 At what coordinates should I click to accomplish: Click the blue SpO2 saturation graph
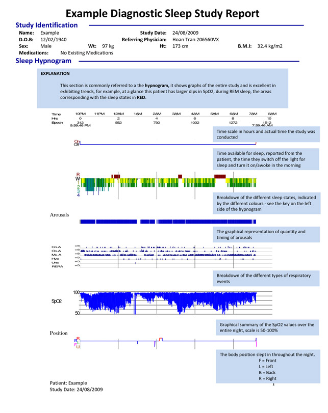click(x=168, y=301)
